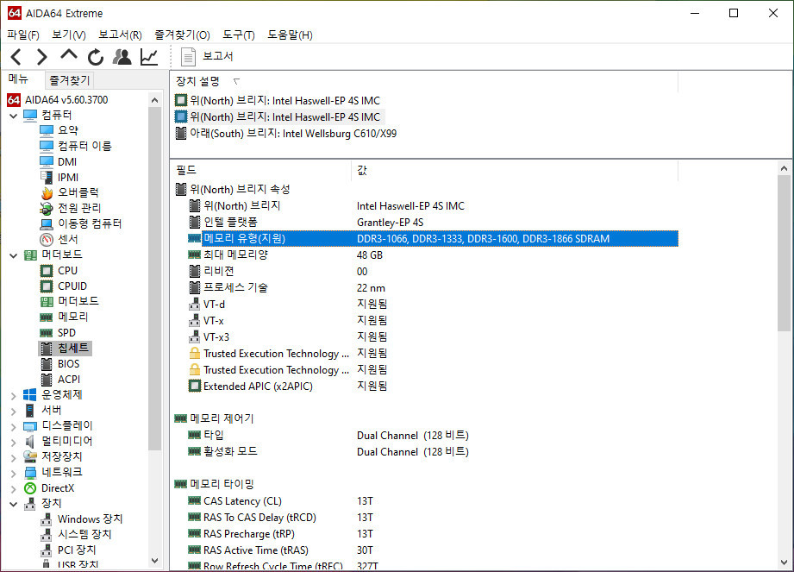794x572 pixels.
Task: Go forward with the right arrow toolbar icon
Action: pyautogui.click(x=42, y=57)
